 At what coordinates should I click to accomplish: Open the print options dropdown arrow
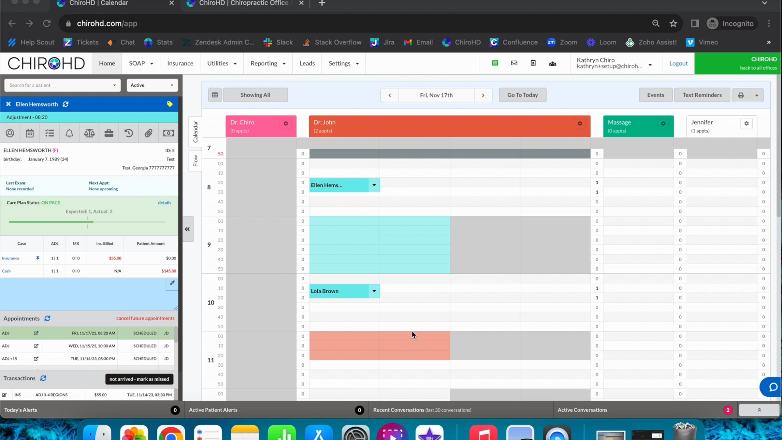pos(757,95)
